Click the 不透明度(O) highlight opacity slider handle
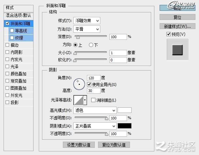199x155 pixels. (x=107, y=118)
